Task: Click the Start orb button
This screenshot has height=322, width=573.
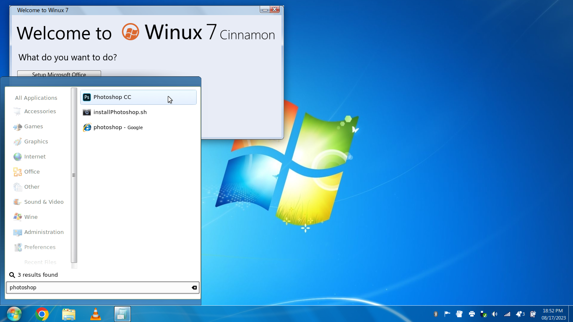Action: point(14,314)
